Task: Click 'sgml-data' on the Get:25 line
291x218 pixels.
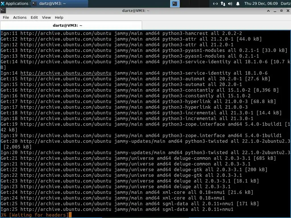Action: point(175,204)
